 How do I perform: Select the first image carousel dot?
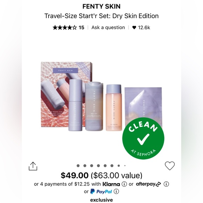78,166
